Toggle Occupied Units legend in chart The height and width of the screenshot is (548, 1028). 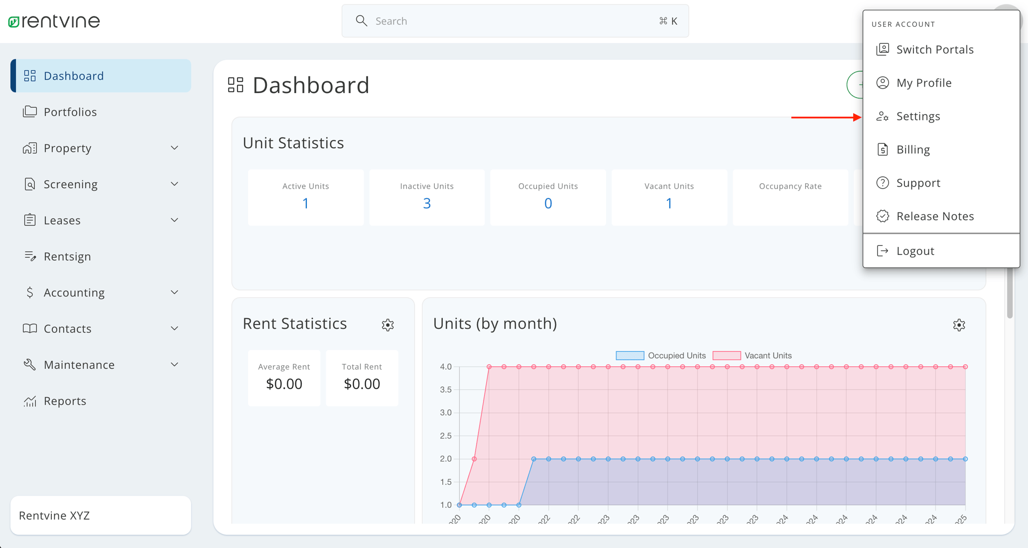[x=660, y=355]
